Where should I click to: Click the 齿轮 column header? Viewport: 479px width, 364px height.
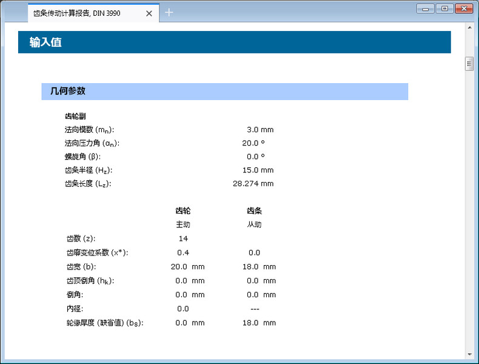pos(183,211)
